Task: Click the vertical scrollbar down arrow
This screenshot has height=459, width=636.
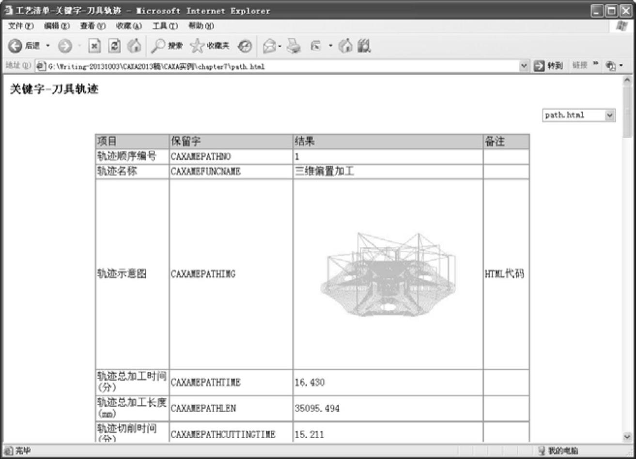Action: point(628,437)
